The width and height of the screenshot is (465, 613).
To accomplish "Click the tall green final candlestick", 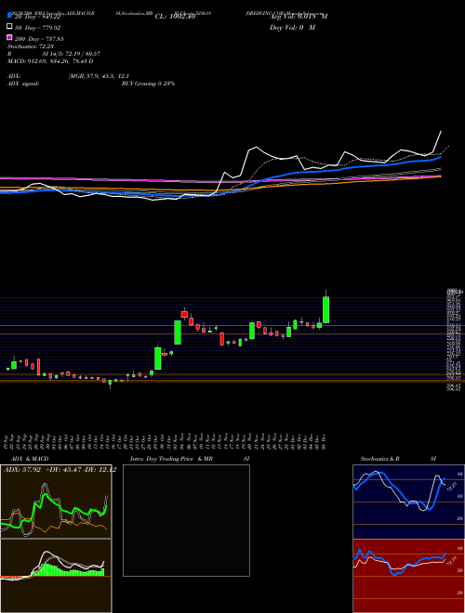I will point(325,309).
